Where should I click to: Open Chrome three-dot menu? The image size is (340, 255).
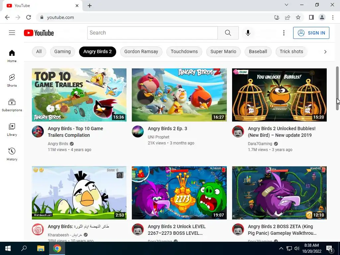333,17
